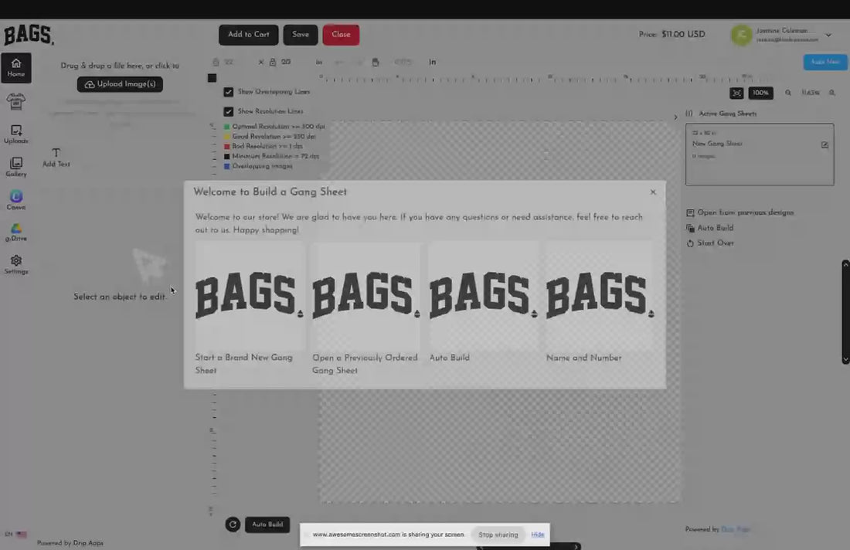
Task: Click the hand pan tool icon
Action: (x=375, y=63)
